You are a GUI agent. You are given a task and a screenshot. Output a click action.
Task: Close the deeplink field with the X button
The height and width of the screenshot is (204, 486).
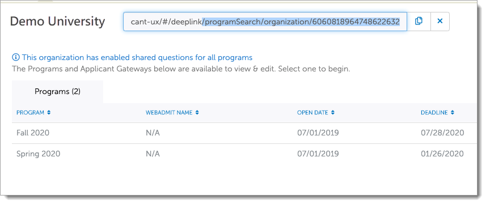(439, 22)
